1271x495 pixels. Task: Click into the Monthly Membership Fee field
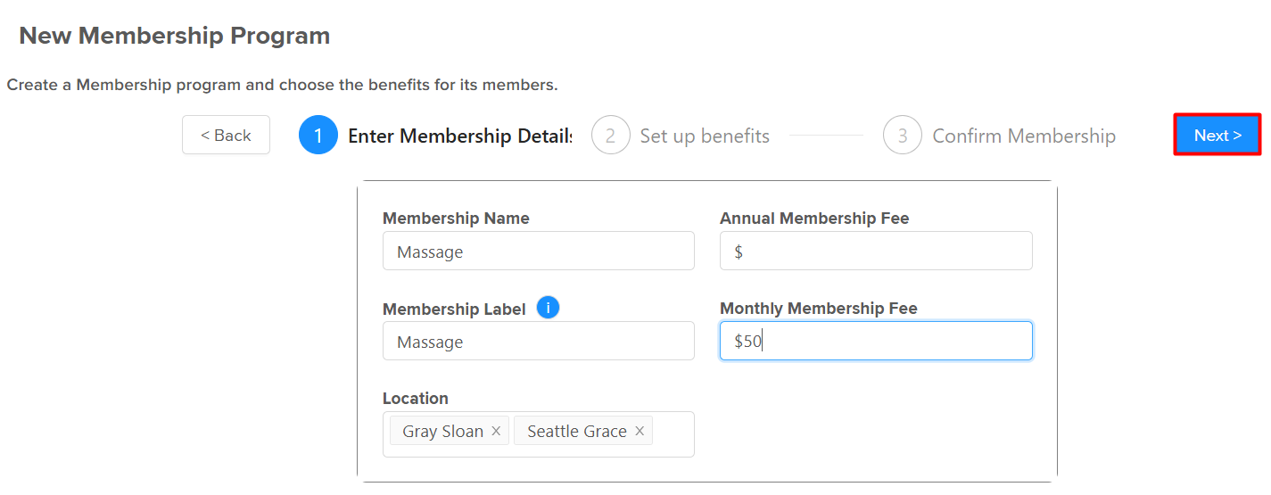point(876,341)
